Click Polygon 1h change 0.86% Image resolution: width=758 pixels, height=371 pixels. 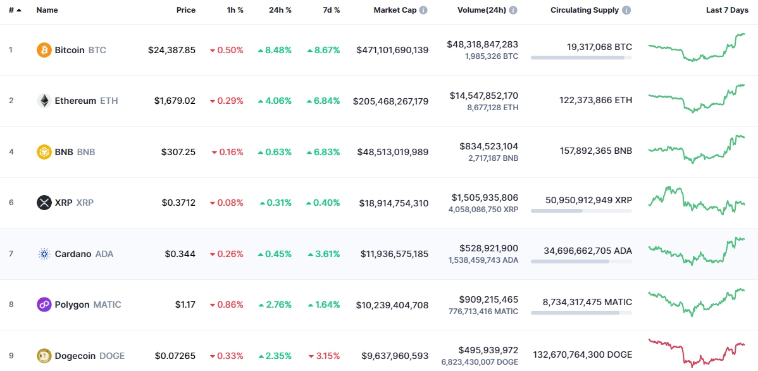pos(227,305)
